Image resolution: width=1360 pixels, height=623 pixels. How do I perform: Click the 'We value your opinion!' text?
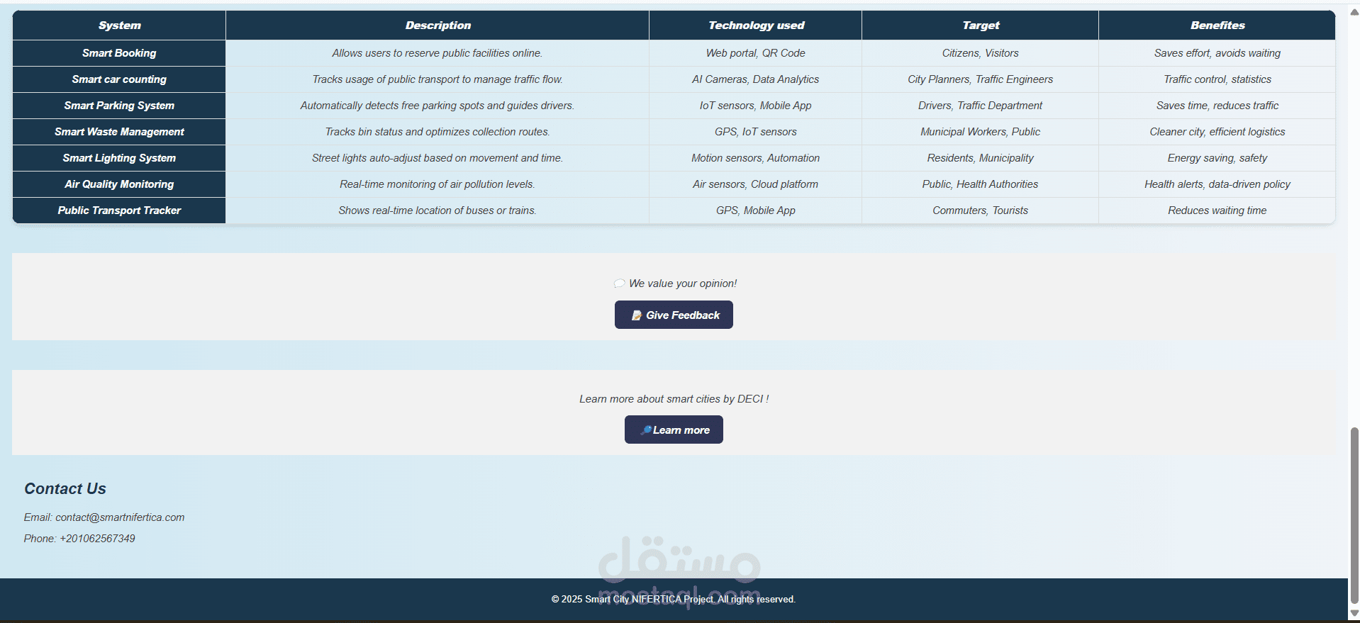point(683,284)
